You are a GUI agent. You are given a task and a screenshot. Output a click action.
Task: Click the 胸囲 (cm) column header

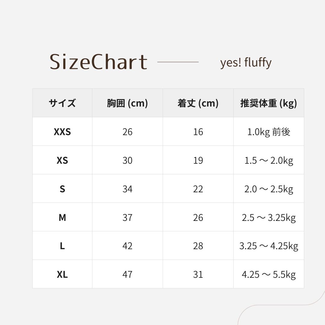point(127,103)
